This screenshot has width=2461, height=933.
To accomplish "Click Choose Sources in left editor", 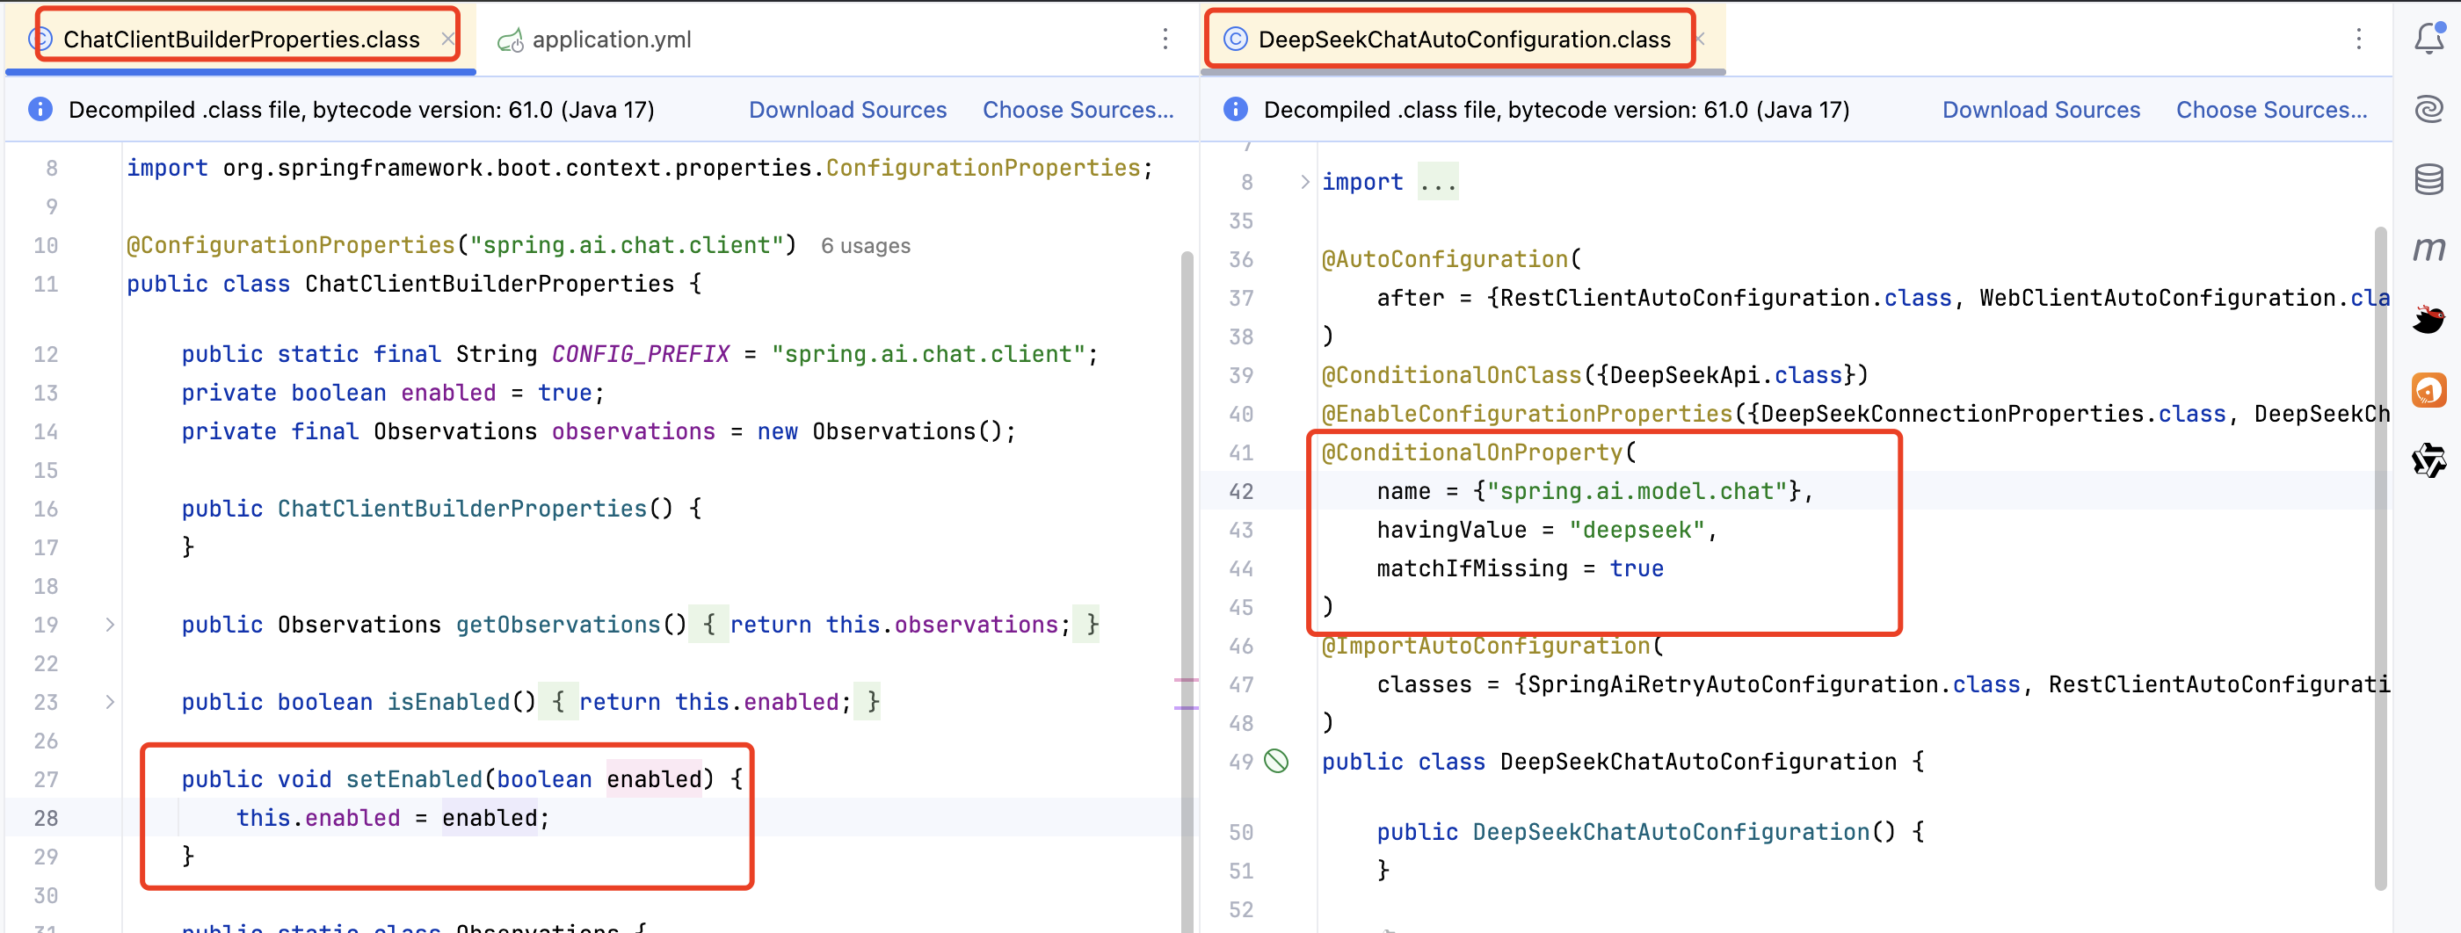I will (1078, 110).
